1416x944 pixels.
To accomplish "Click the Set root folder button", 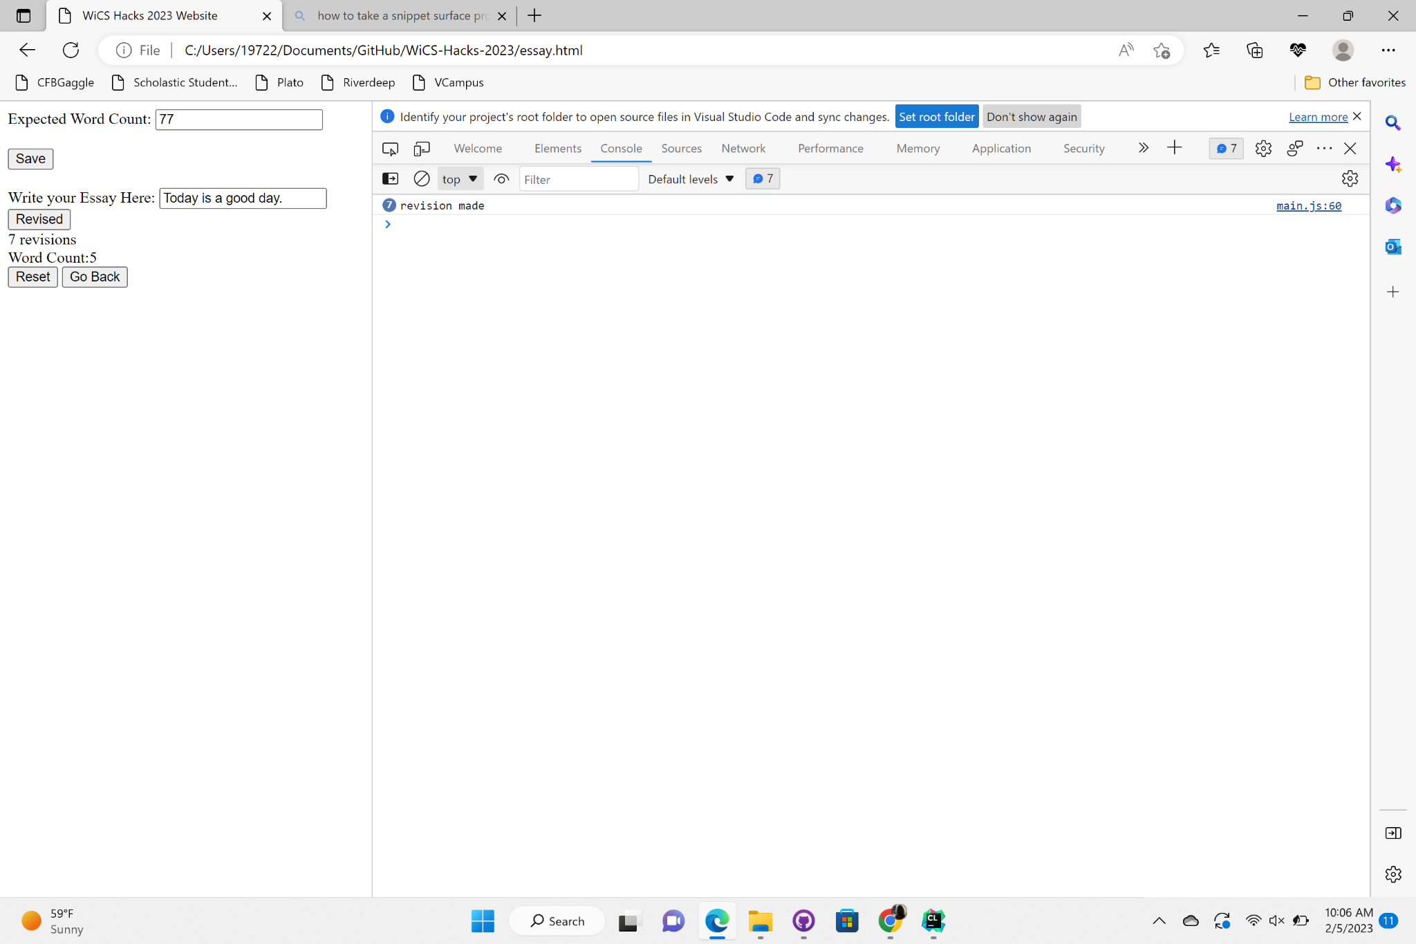I will [x=936, y=117].
